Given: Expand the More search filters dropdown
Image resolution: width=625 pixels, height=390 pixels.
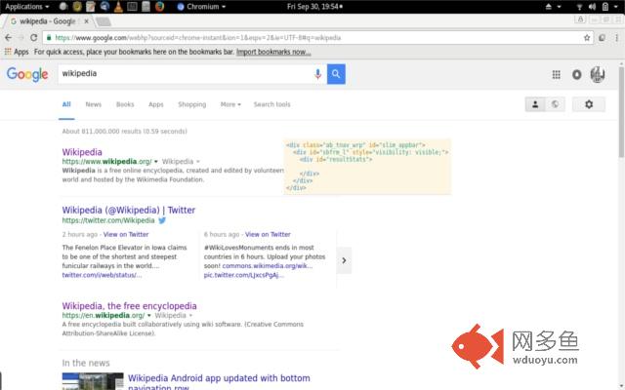Looking at the screenshot, I should click(x=230, y=104).
